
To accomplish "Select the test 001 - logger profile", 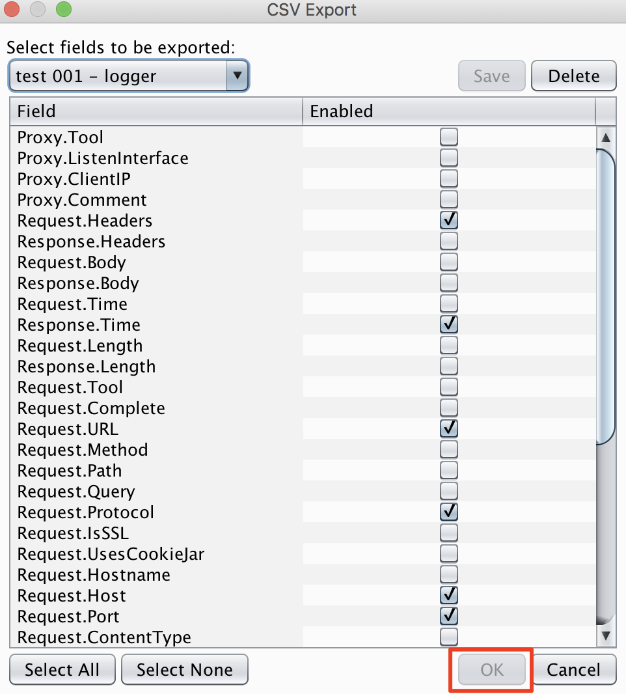I will click(117, 76).
